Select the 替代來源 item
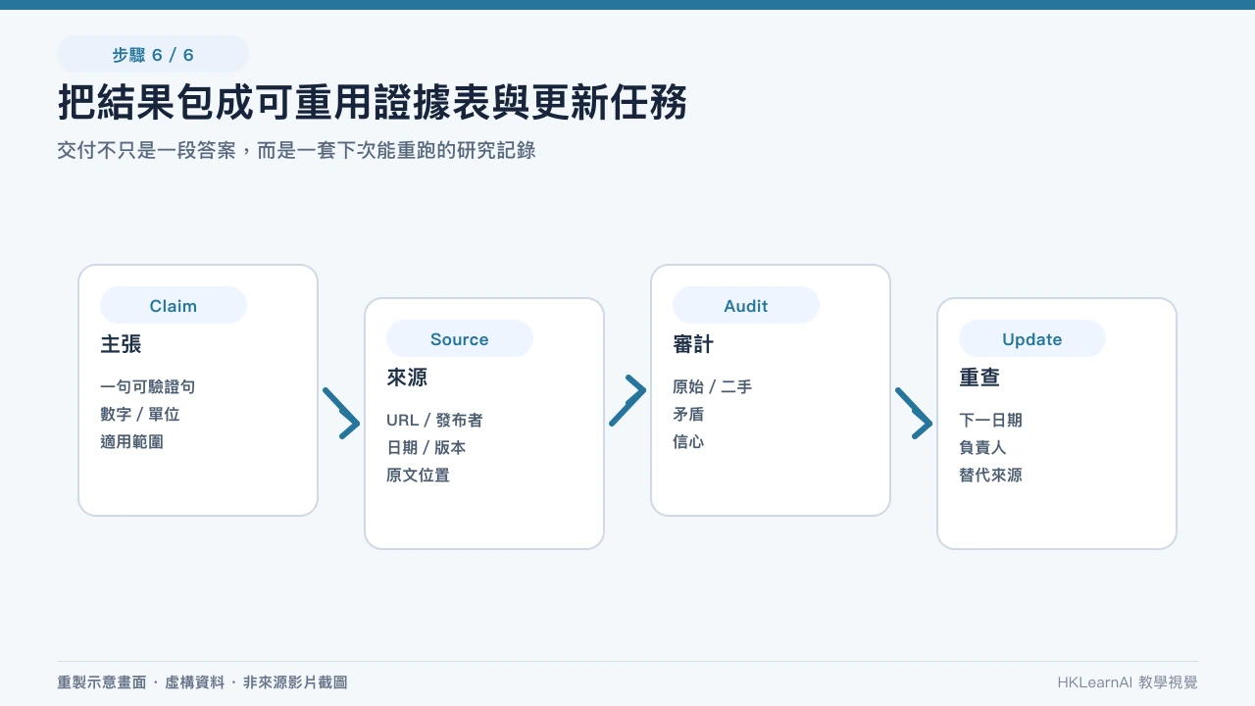The height and width of the screenshot is (706, 1255). (x=991, y=475)
